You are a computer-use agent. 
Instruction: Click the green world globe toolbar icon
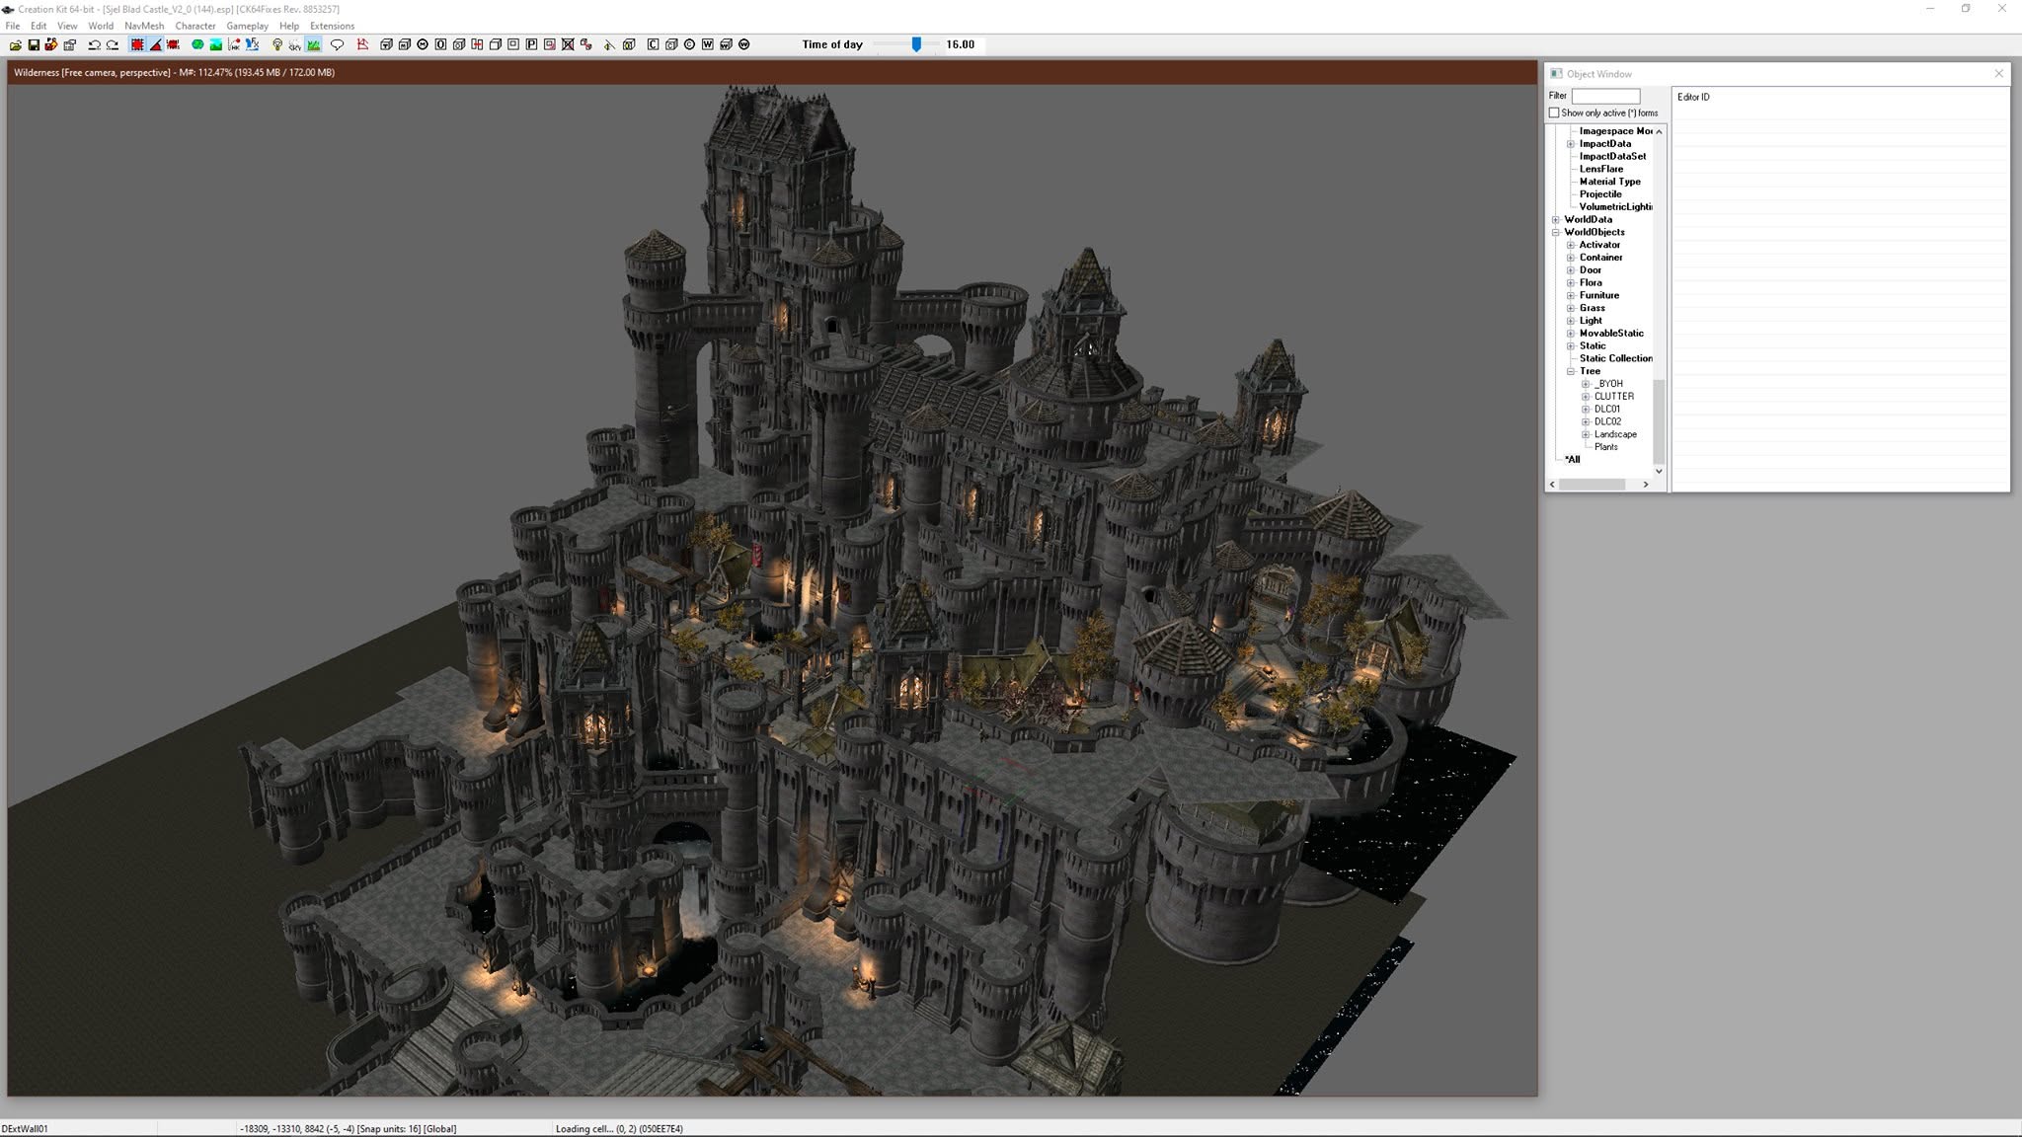pyautogui.click(x=197, y=44)
